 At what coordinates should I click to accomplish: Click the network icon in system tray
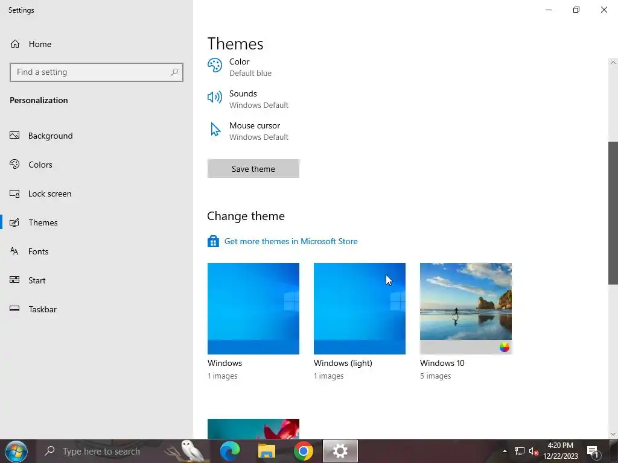[520, 451]
